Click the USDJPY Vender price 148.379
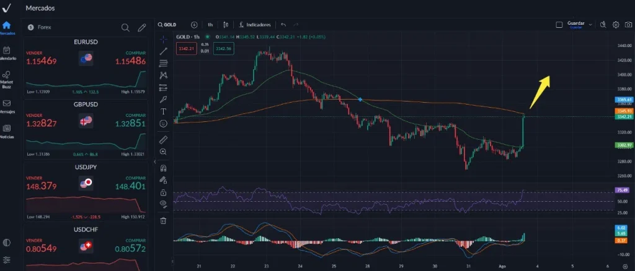Viewport: 635px width, 271px height. [42, 186]
